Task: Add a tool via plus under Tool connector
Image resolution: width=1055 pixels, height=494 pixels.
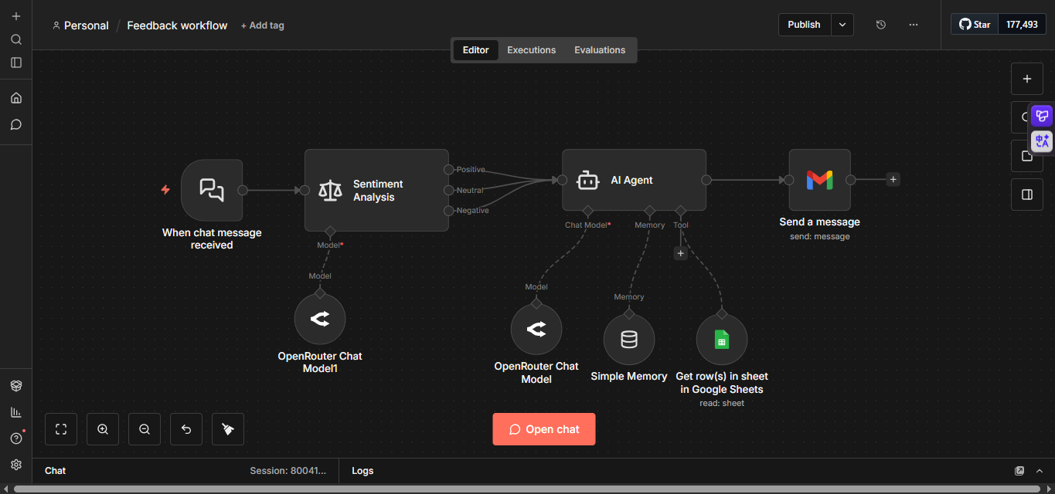Action: pos(680,253)
